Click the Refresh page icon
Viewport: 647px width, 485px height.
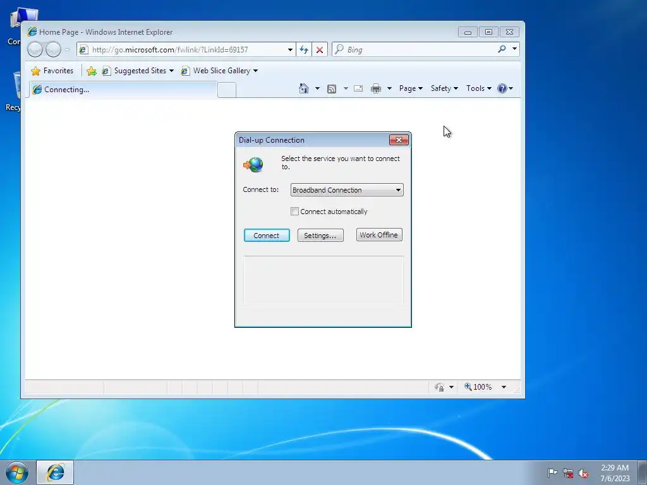(304, 49)
